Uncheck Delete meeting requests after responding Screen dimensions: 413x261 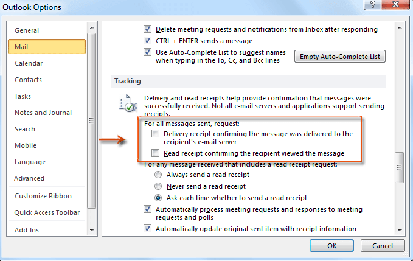147,29
